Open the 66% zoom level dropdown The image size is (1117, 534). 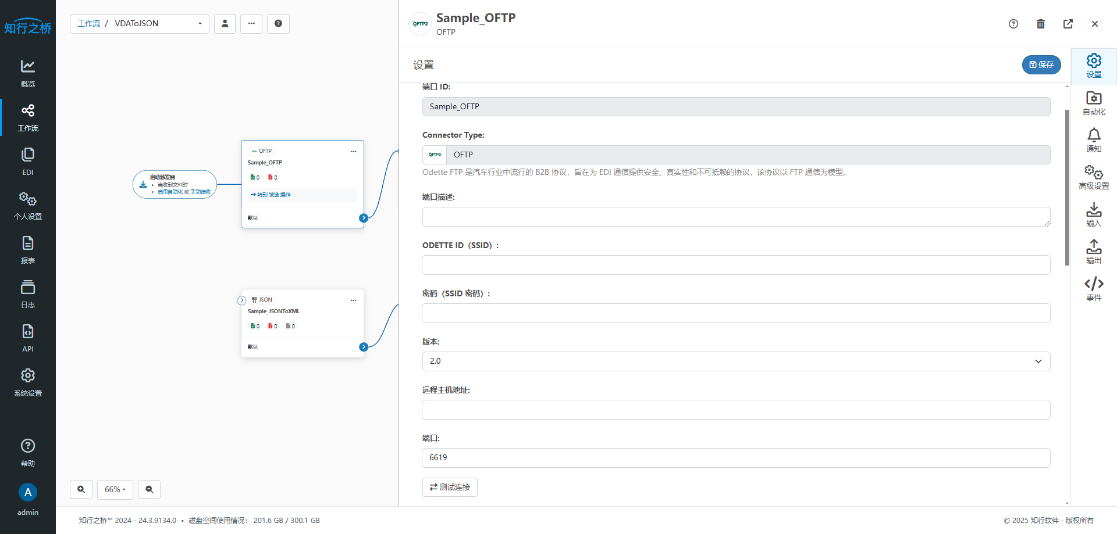click(x=115, y=489)
